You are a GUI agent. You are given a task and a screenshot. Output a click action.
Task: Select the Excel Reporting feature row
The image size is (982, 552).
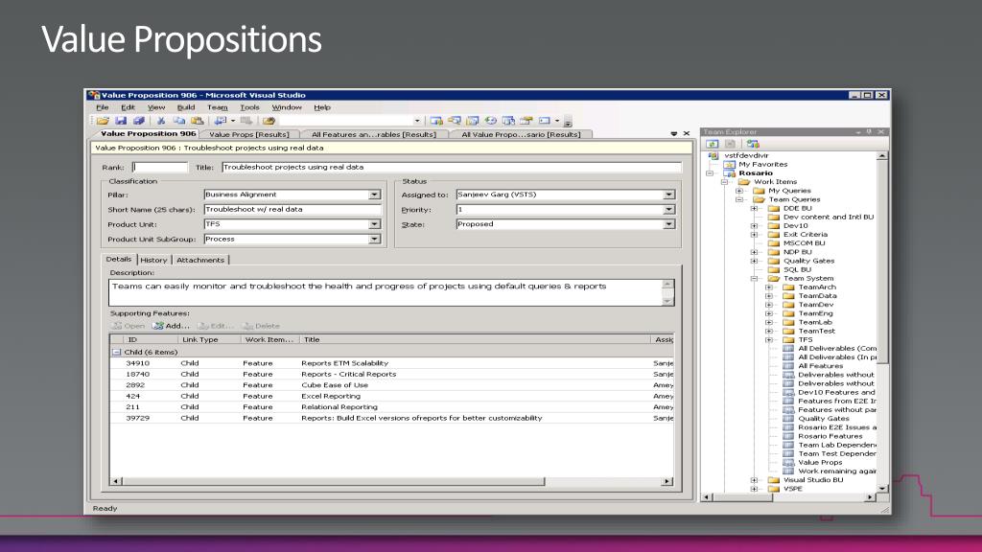coord(392,396)
